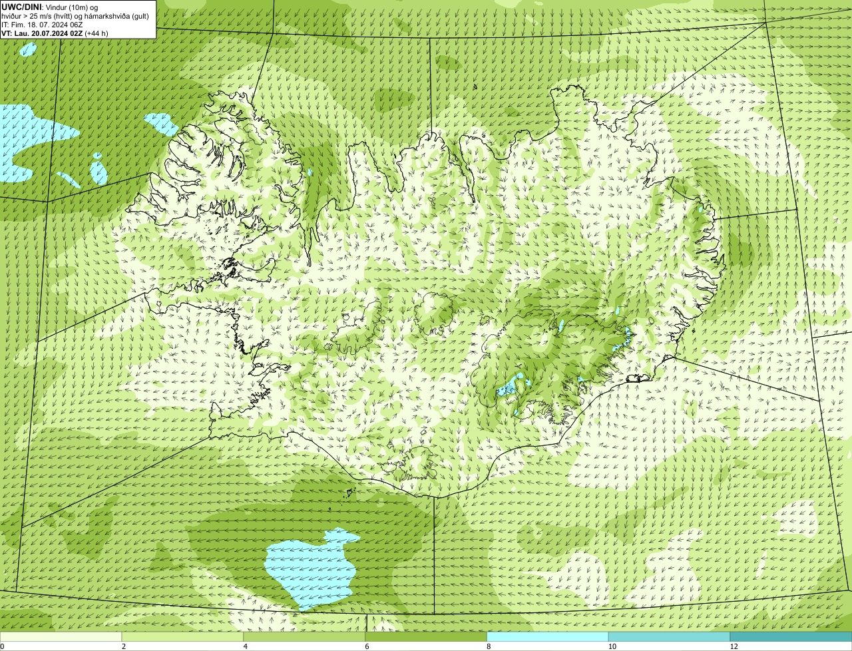Select the 2–4 m/s legend color band

[183, 636]
